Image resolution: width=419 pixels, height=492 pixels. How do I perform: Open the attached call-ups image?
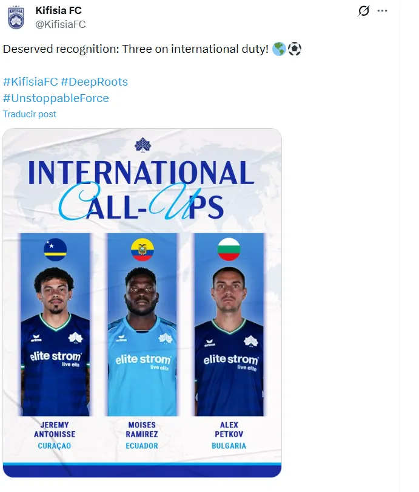[144, 304]
